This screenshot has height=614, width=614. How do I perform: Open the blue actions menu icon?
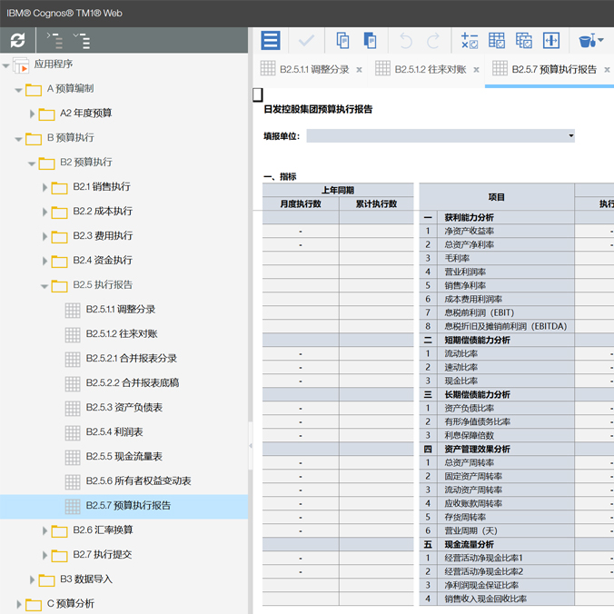pos(271,40)
